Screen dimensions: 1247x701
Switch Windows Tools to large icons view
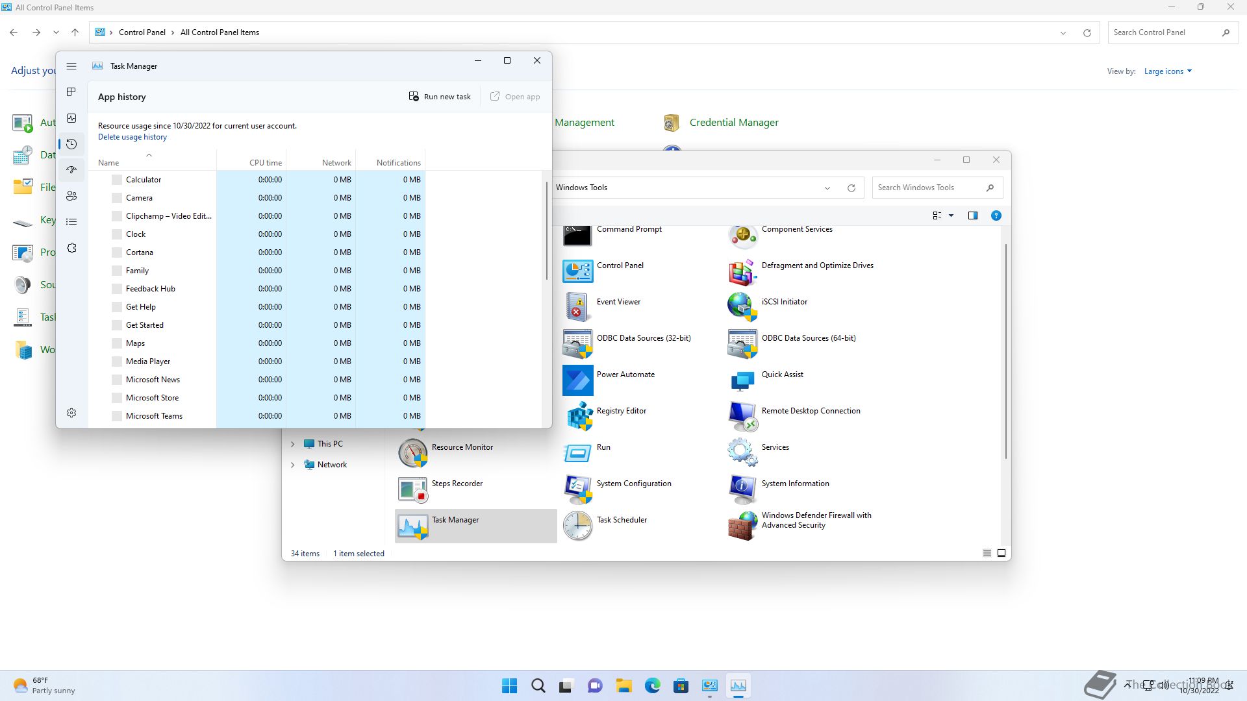click(x=1001, y=553)
